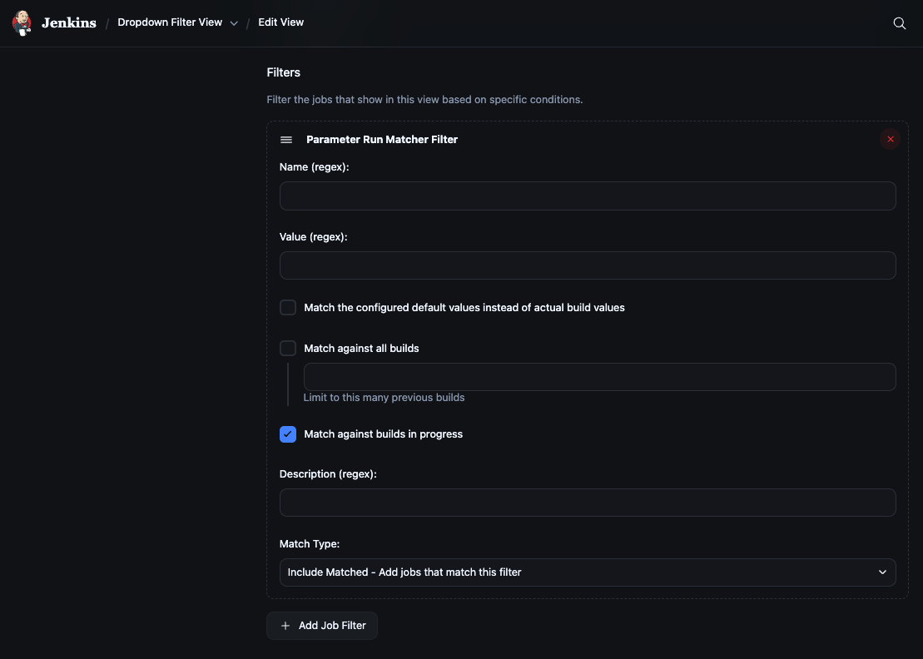Click the chevron on the Match Type selector
923x659 pixels.
point(881,572)
